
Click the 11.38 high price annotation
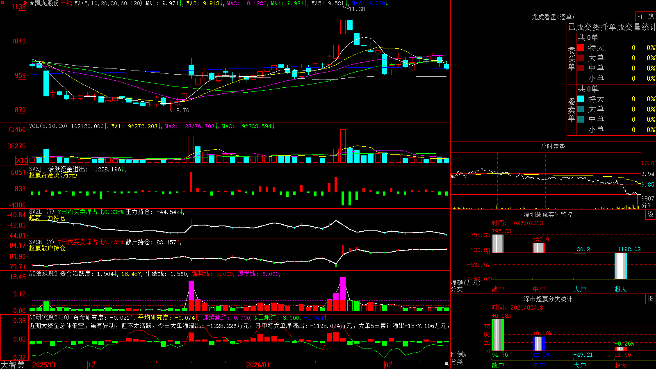[x=357, y=9]
